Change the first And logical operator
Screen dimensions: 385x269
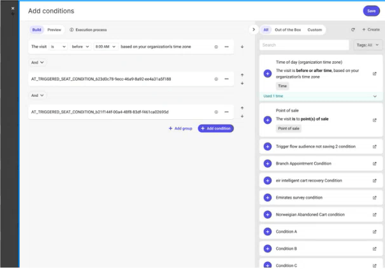click(38, 62)
